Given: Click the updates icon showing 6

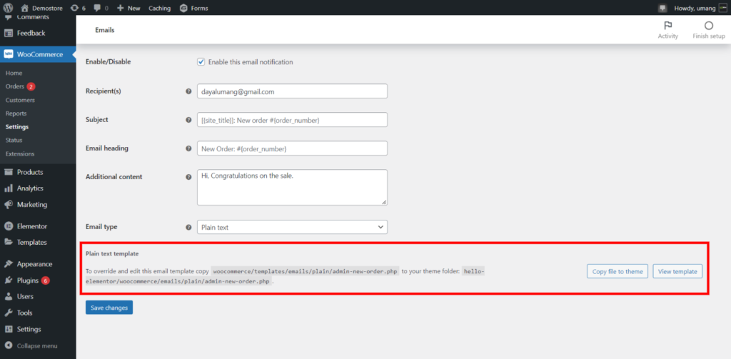Looking at the screenshot, I should coord(74,8).
